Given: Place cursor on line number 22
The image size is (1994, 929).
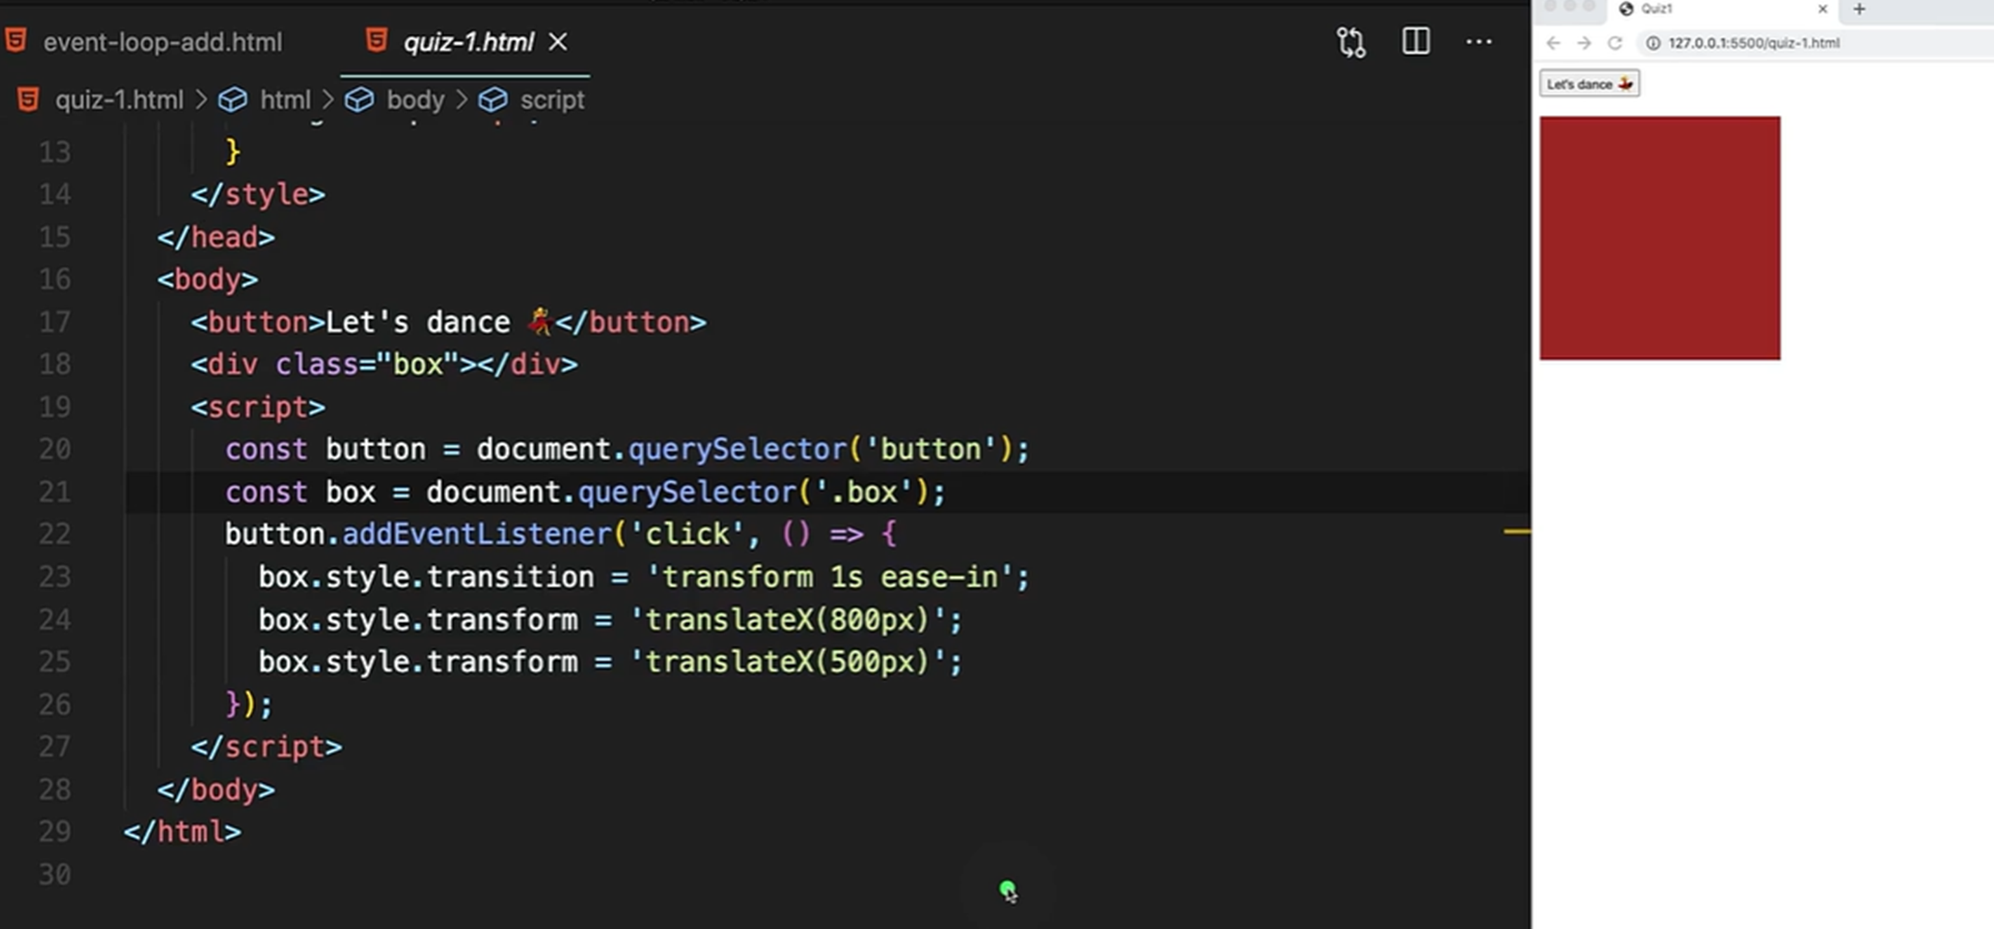Looking at the screenshot, I should pos(55,535).
